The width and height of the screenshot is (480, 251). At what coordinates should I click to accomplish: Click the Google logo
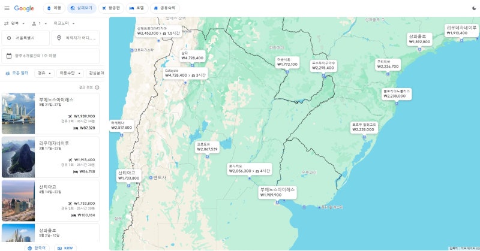tap(24, 8)
